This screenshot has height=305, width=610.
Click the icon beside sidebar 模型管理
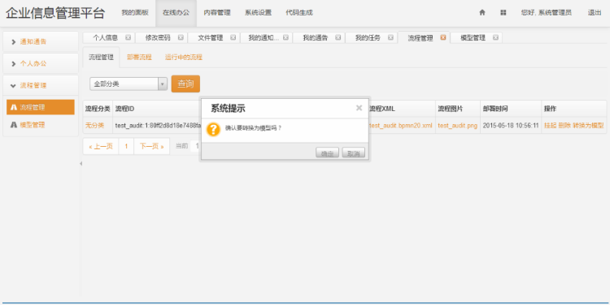coord(14,125)
